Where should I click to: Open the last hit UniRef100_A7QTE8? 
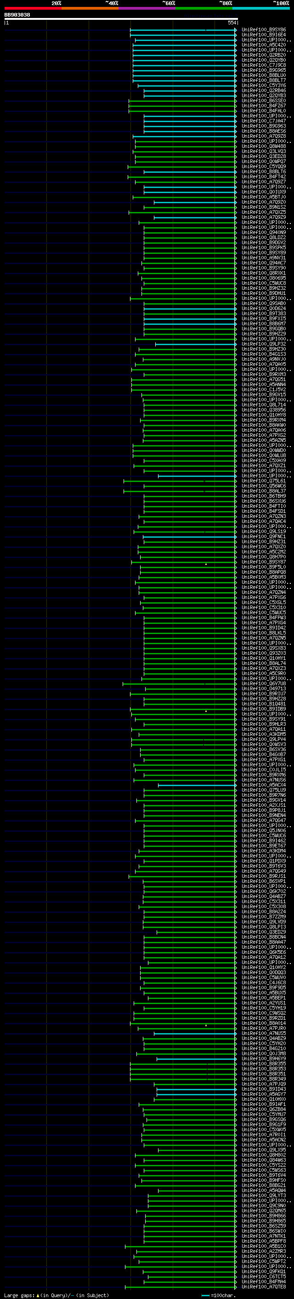tap(264, 1287)
